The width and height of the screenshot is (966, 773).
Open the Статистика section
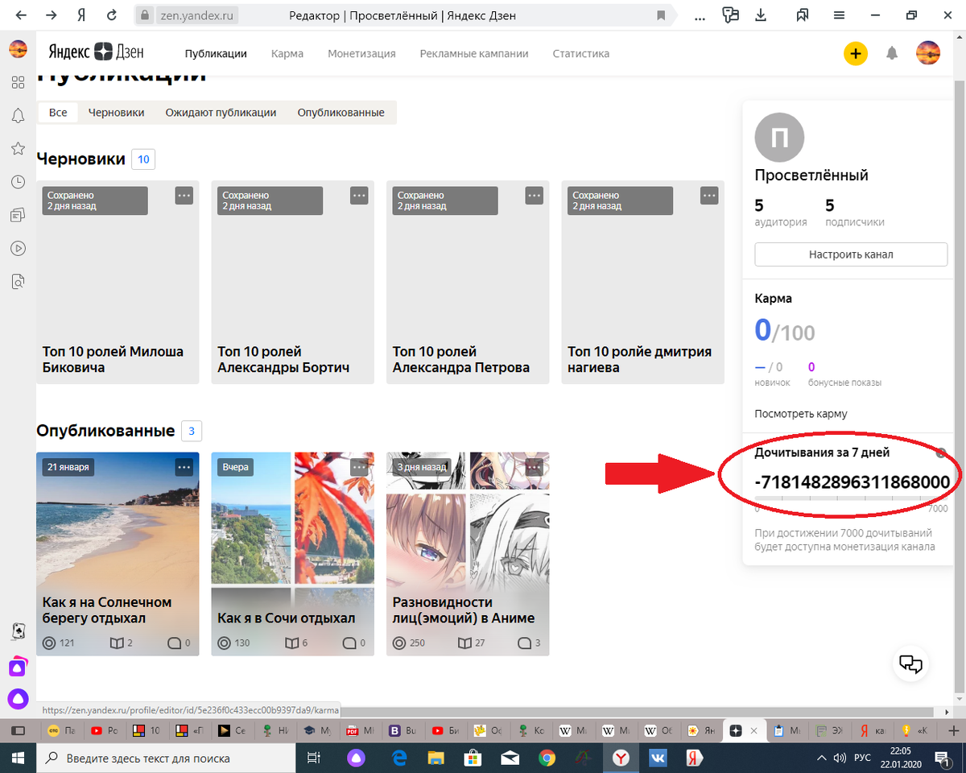(x=581, y=54)
